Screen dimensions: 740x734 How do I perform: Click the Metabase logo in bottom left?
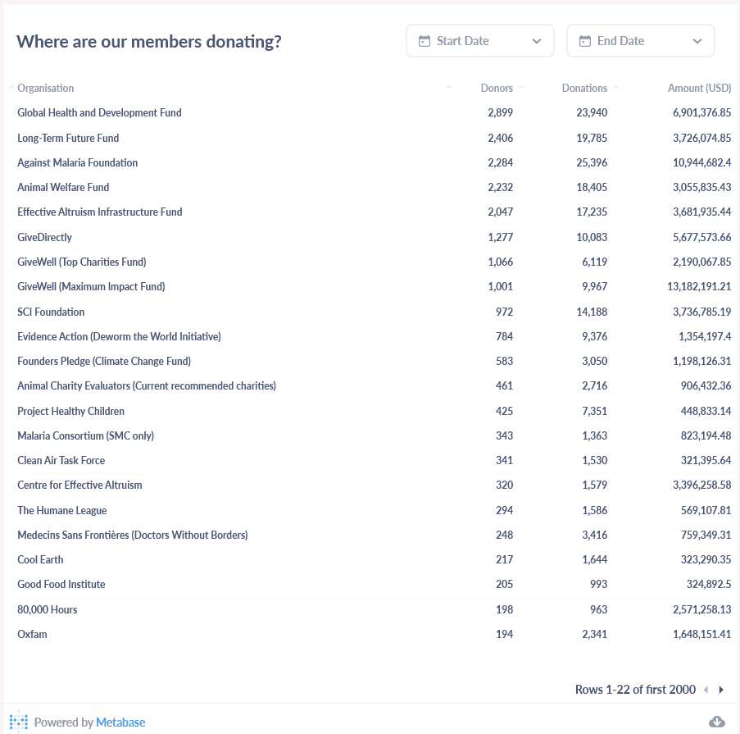18,722
